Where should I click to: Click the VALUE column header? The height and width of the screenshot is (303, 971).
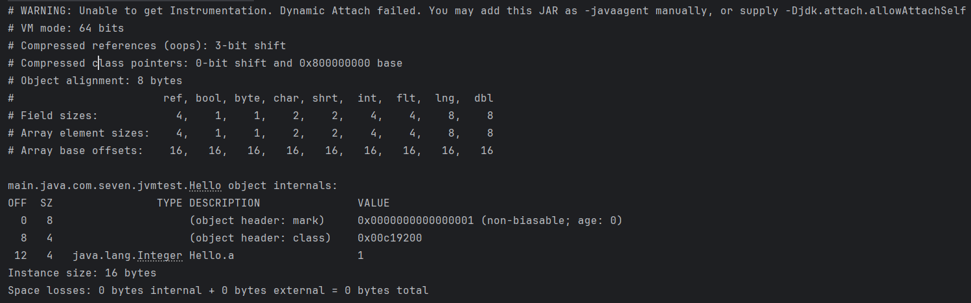[x=373, y=203]
